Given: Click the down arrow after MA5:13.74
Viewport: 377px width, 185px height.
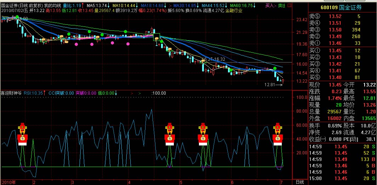Looking at the screenshot, I should (109, 5).
